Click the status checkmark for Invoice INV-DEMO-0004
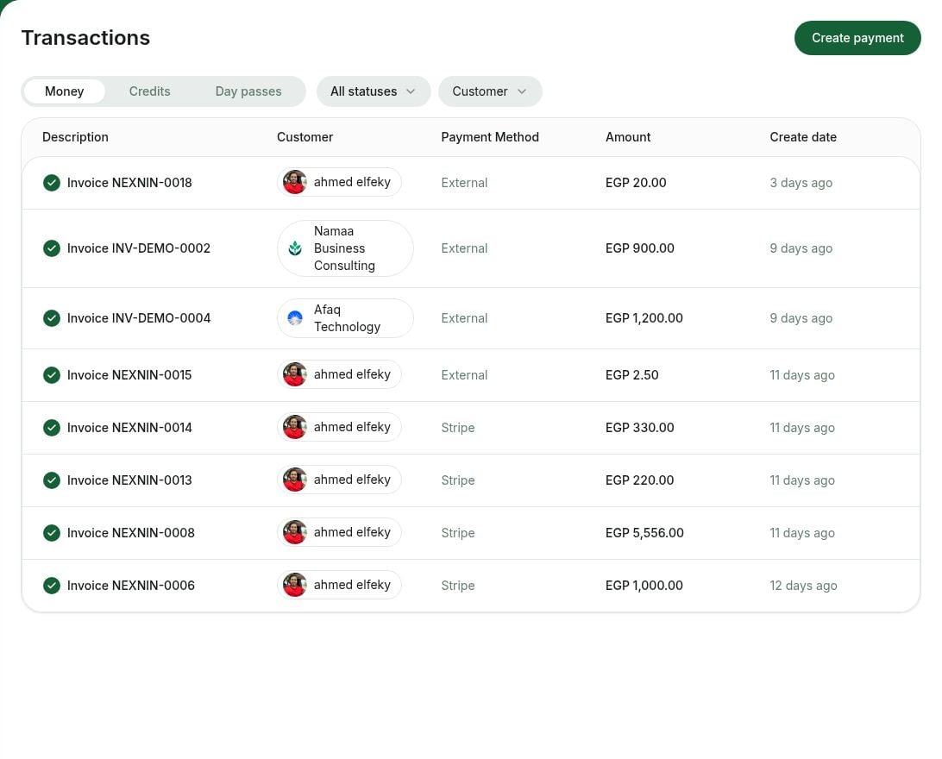942x759 pixels. click(52, 318)
